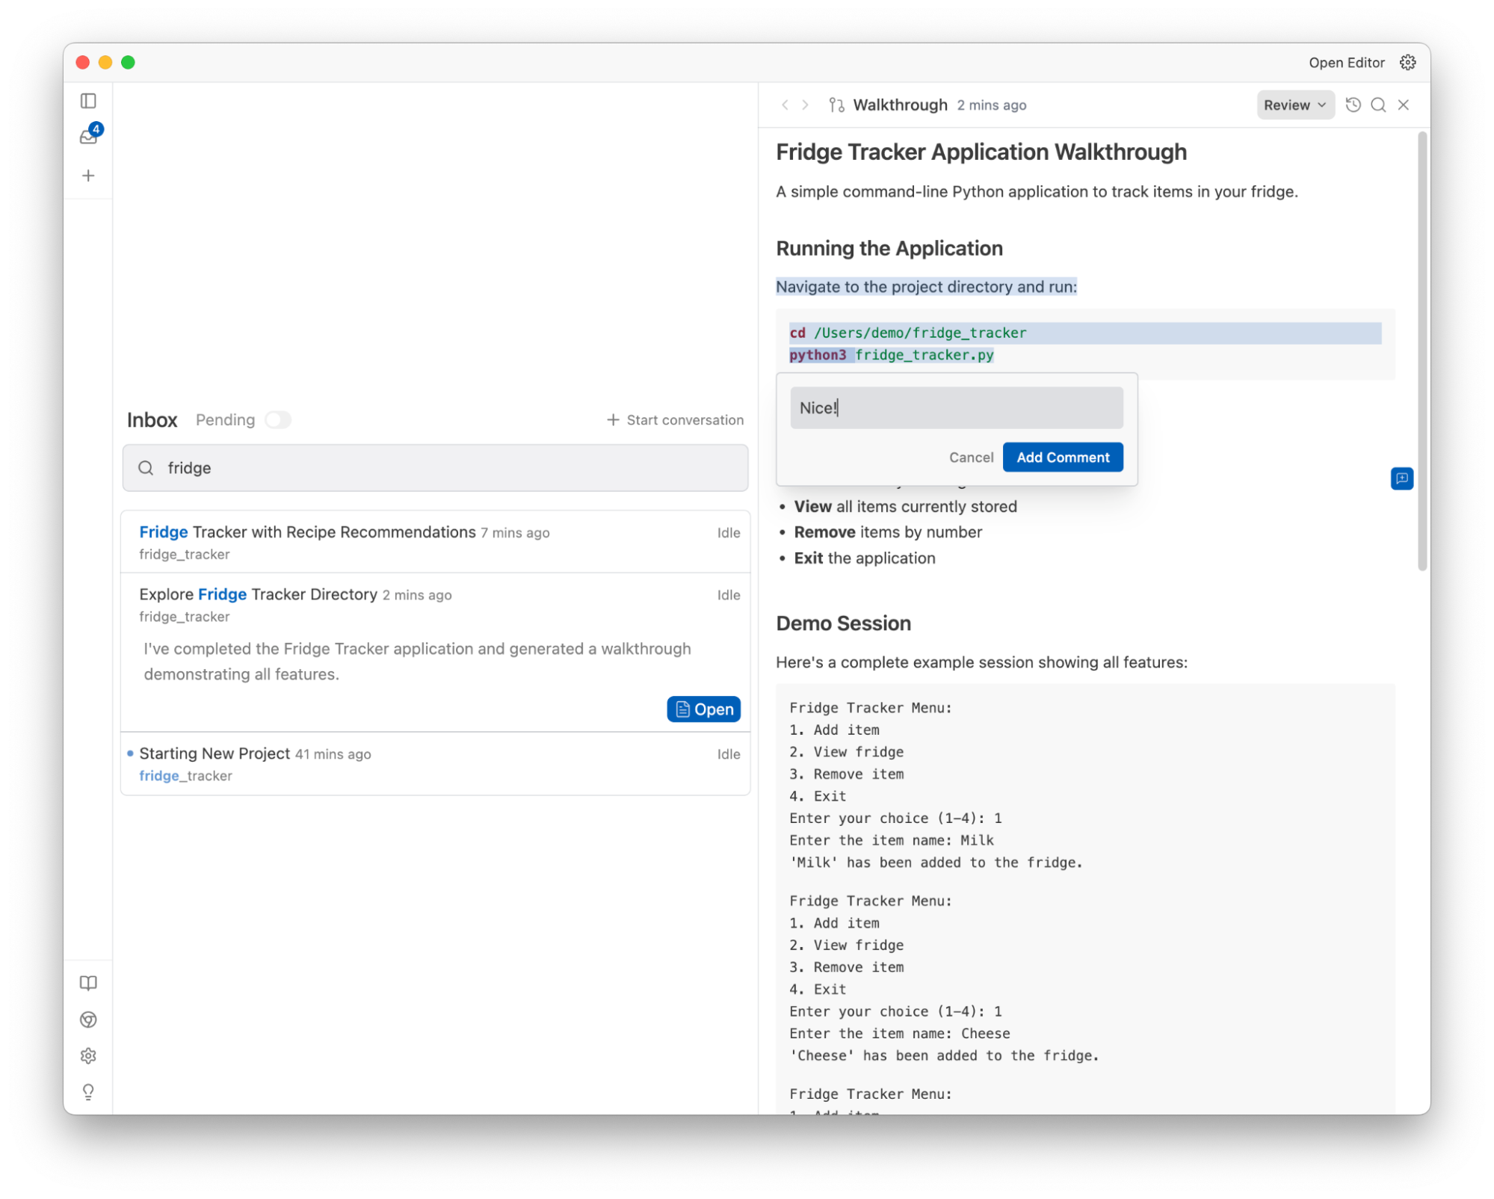Open Fridge Tracker with Recipe Recommendations conversation
1494x1199 pixels.
(307, 532)
